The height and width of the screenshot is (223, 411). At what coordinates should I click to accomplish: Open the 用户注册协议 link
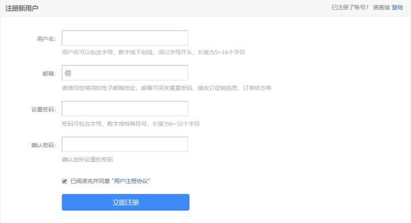tap(131, 181)
